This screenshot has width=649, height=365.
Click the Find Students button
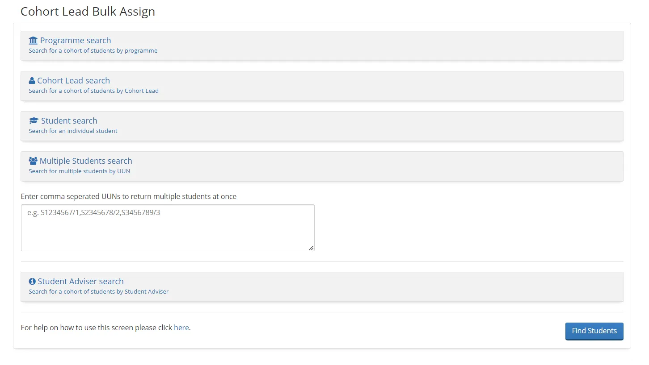pos(594,331)
